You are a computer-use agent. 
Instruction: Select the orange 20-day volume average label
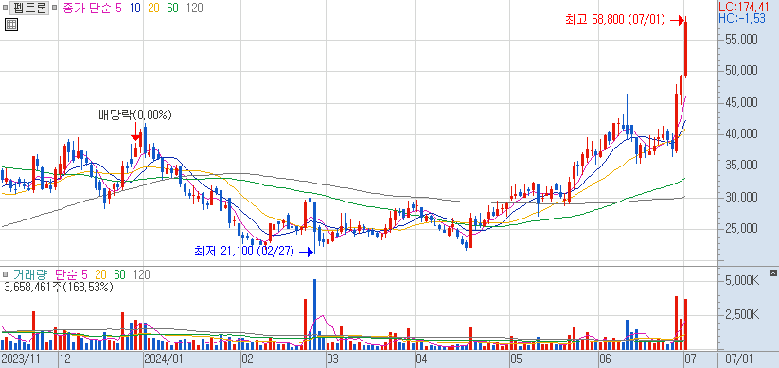click(100, 274)
